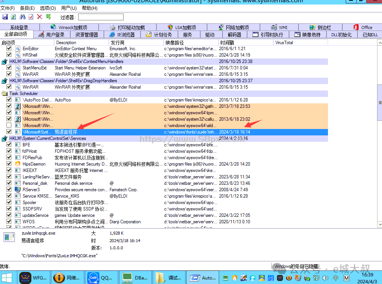The height and width of the screenshot is (284, 382).
Task: Click the list scrollbar down arrow
Action: click(x=380, y=224)
